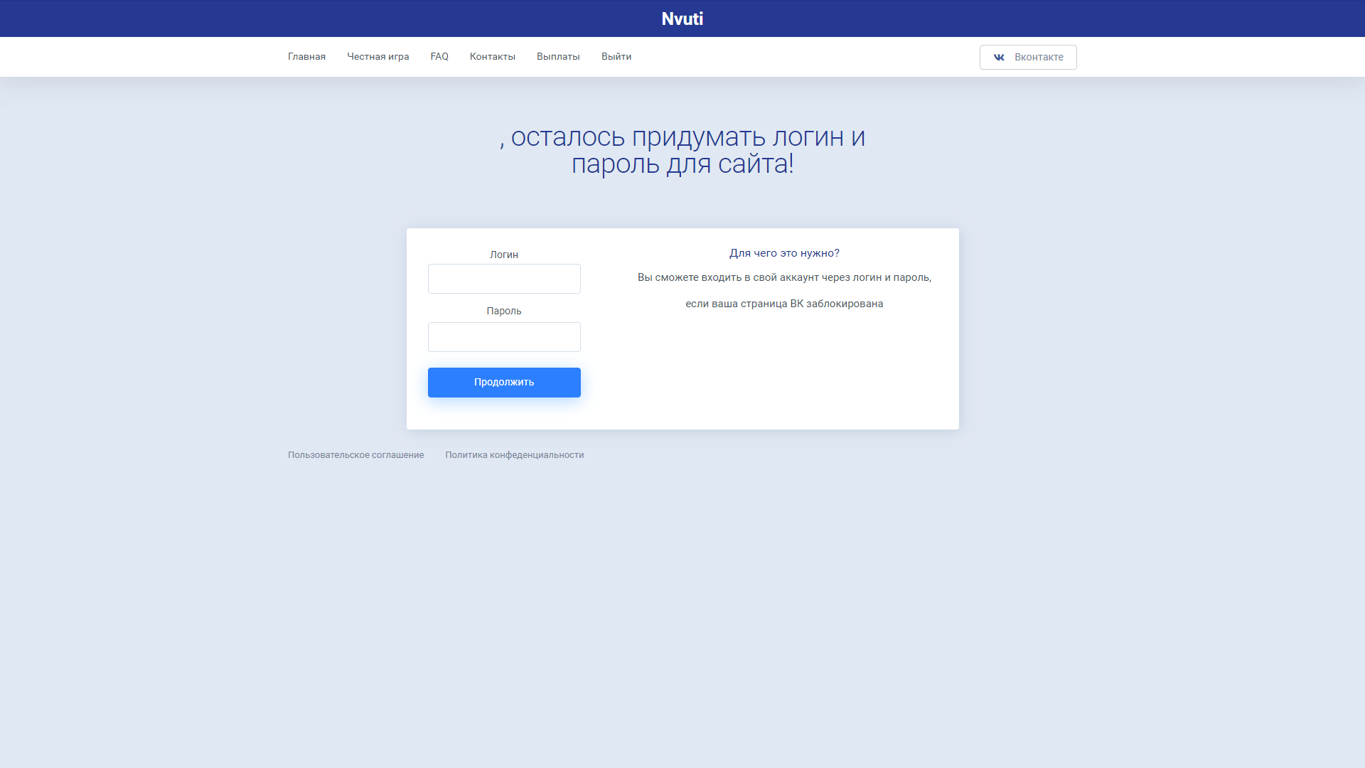Click the VK logo icon
Viewport: 1365px width, 768px height.
[x=999, y=58]
